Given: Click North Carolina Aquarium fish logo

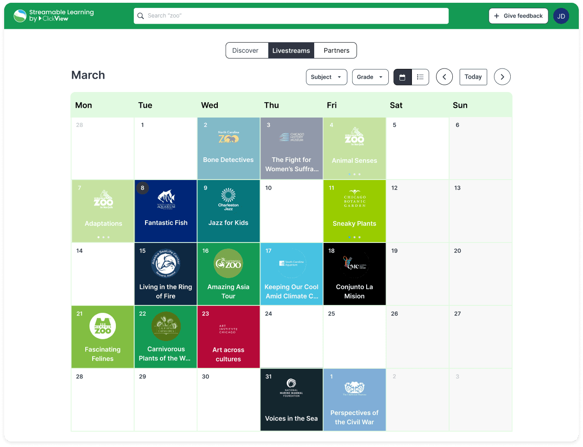Looking at the screenshot, I should coord(166,199).
